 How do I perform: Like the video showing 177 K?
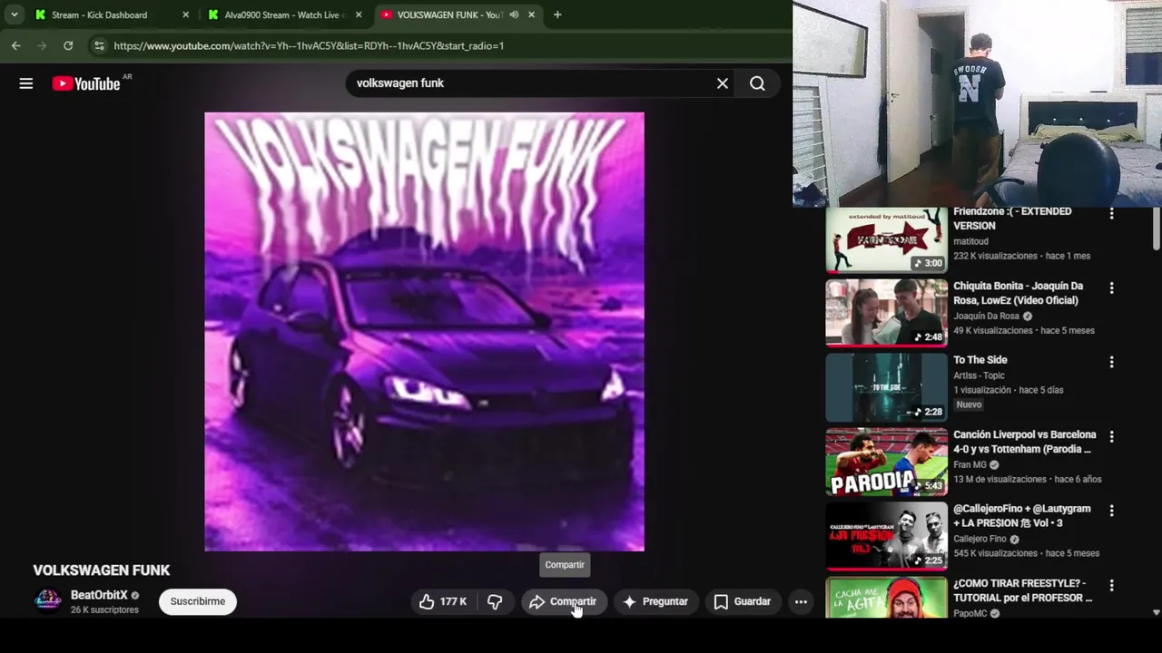click(x=443, y=601)
